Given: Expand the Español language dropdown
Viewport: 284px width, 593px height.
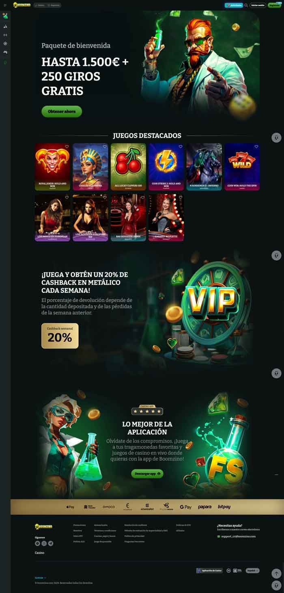Looking at the screenshot, I should [x=253, y=571].
